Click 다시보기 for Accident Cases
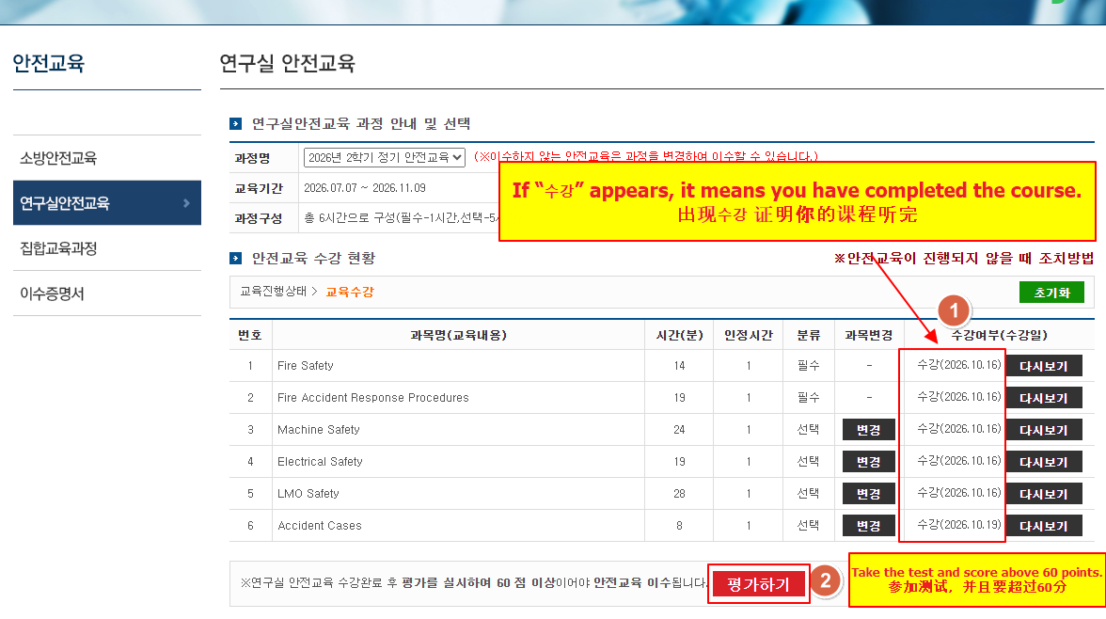 click(x=1044, y=526)
